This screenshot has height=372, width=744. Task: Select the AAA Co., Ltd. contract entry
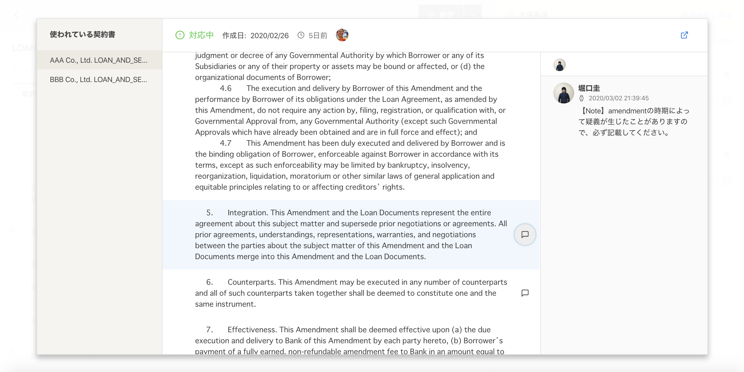pyautogui.click(x=99, y=60)
